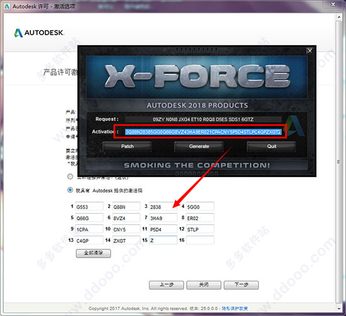Screen dimensions: 346x316
Task: Click the copyright 2017 Autodesk text
Action: (x=138, y=308)
